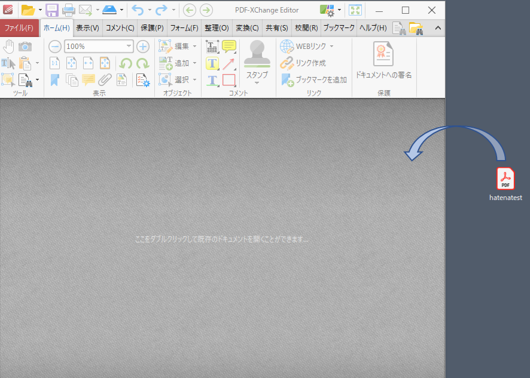Go to previous view with green left arrow
Viewport: 530px width, 378px height.
coord(189,10)
